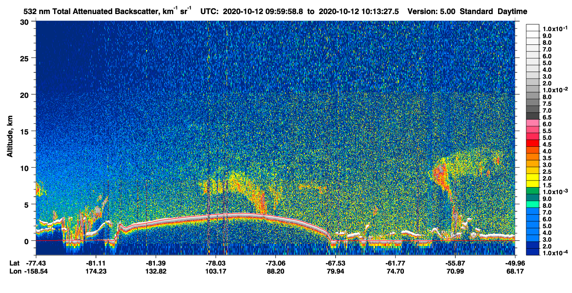Viewport: 572px width, 293px height.
Task: Click the colorbar label '4.5'
Action: click(x=547, y=145)
